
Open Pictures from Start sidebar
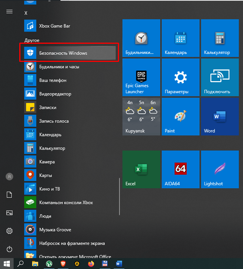pos(9,213)
